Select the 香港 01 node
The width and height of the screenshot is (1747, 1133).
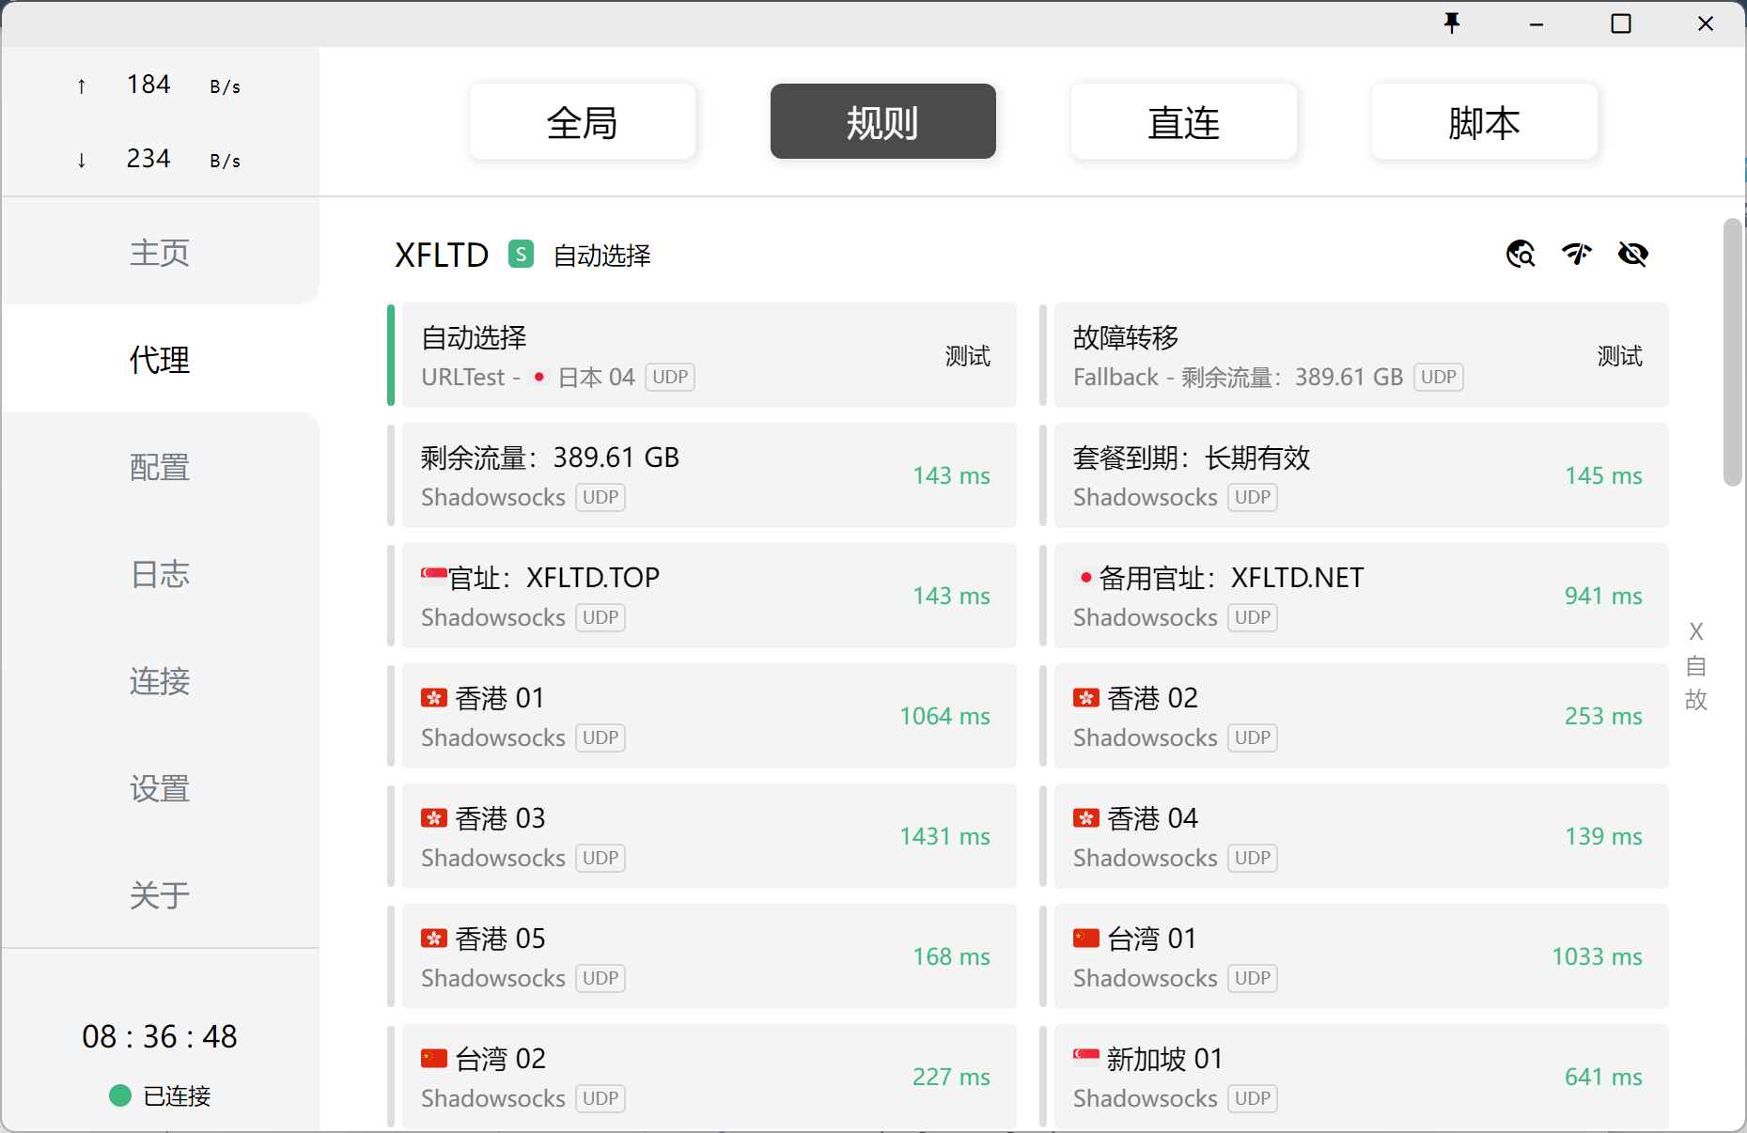tap(710, 716)
